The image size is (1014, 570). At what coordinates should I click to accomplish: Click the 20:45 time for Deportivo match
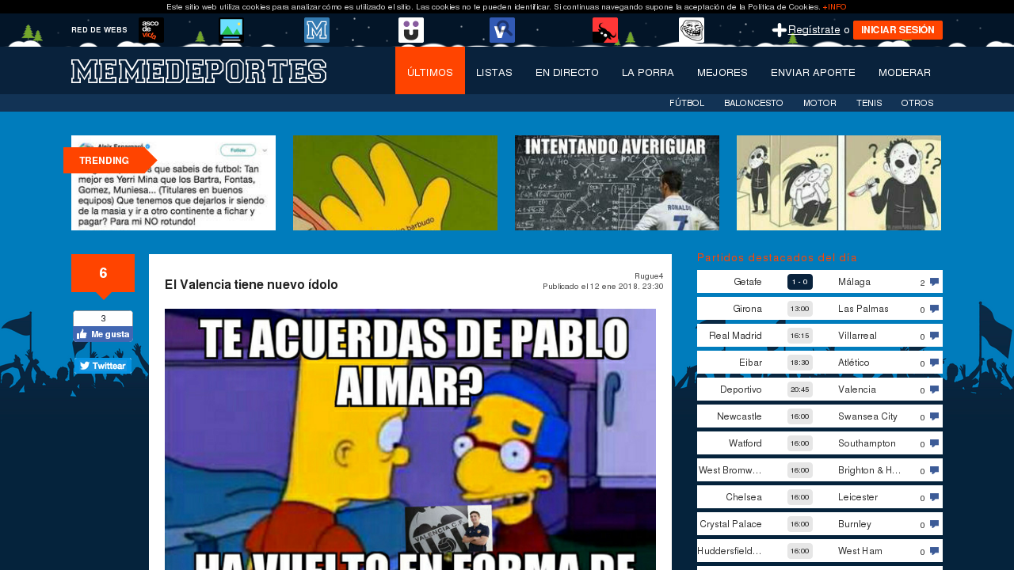(x=800, y=389)
